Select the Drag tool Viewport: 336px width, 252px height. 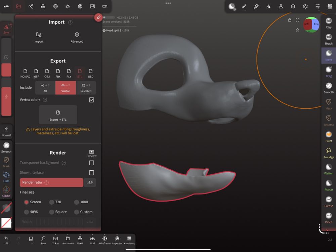coord(329,72)
